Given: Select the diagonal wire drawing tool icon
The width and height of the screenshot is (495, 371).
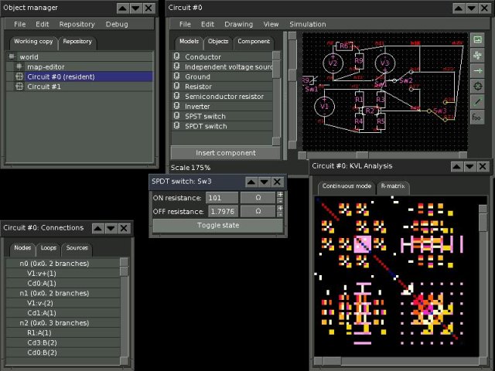Looking at the screenshot, I should coord(477,101).
